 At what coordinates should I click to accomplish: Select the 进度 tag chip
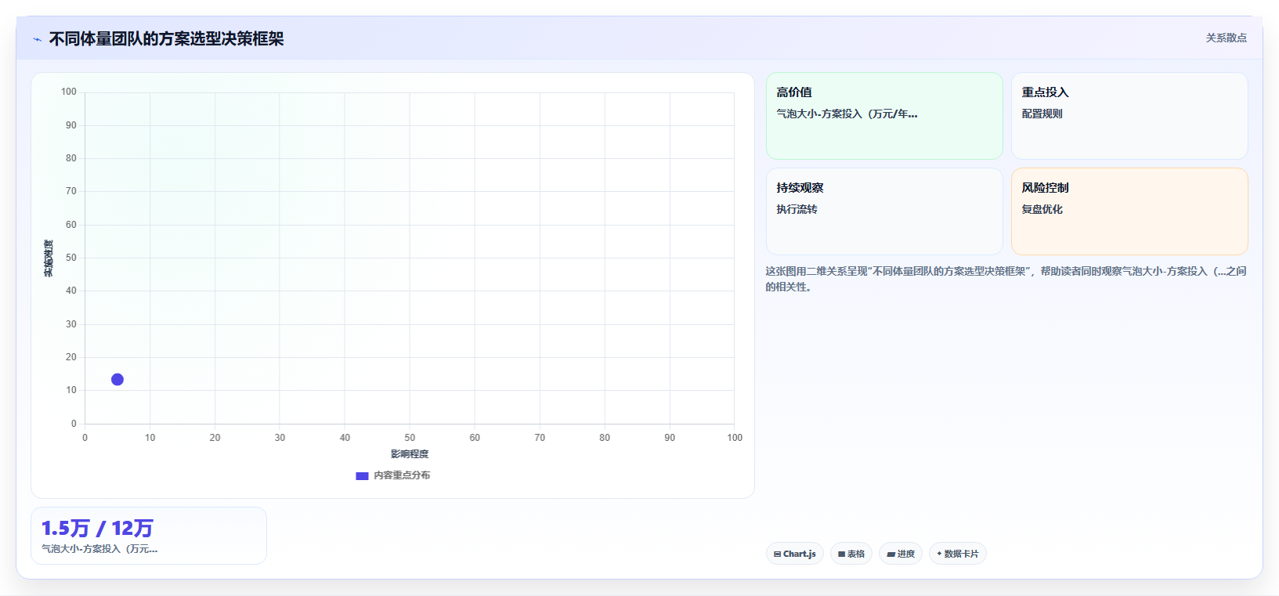coord(901,554)
